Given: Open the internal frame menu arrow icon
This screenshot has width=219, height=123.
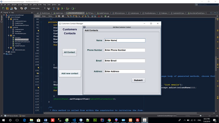Looking at the screenshot, I should coord(84,27).
